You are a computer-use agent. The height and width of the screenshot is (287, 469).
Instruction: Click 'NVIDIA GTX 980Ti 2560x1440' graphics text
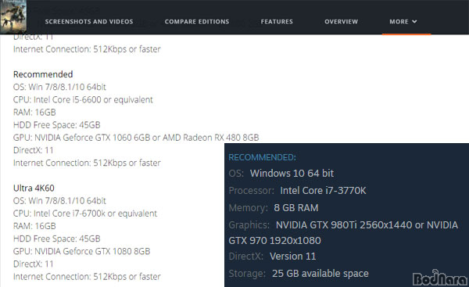click(x=344, y=225)
